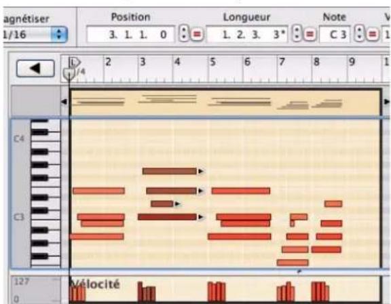Click the Vélocité lane label

(95, 284)
